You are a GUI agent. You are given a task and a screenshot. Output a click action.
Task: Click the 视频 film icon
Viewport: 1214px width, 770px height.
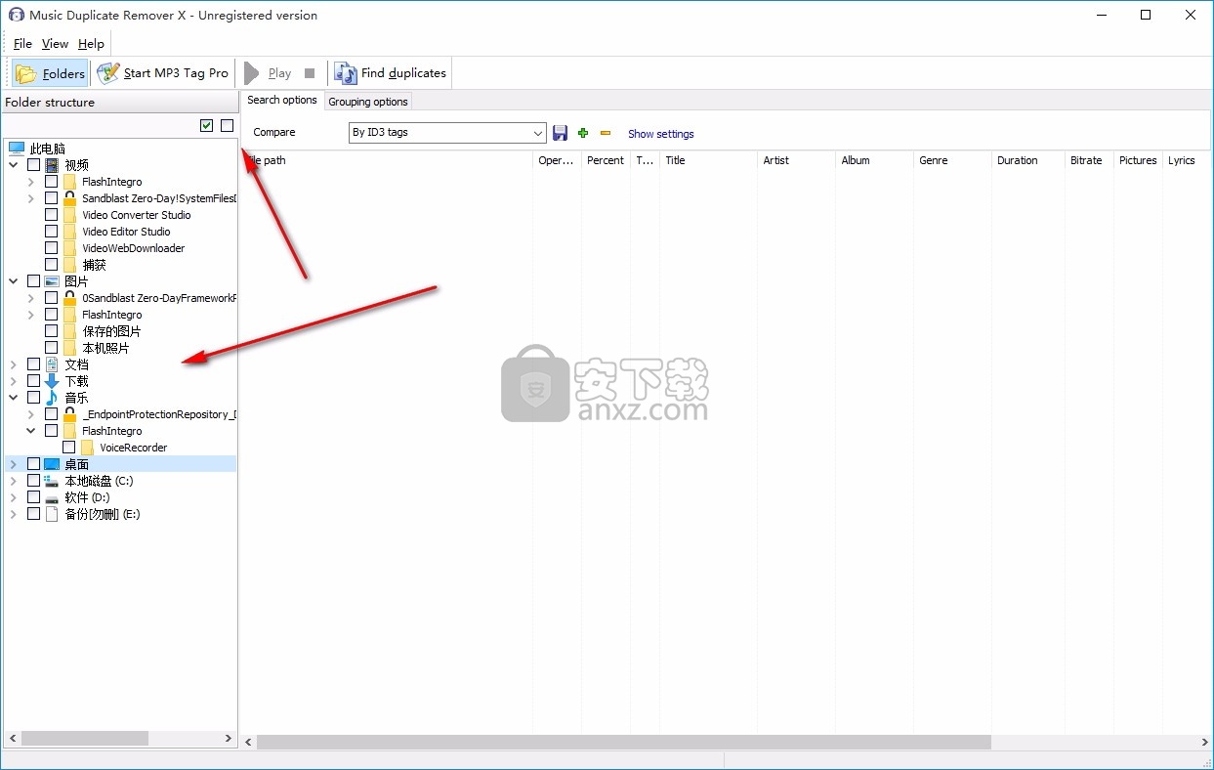pyautogui.click(x=52, y=165)
